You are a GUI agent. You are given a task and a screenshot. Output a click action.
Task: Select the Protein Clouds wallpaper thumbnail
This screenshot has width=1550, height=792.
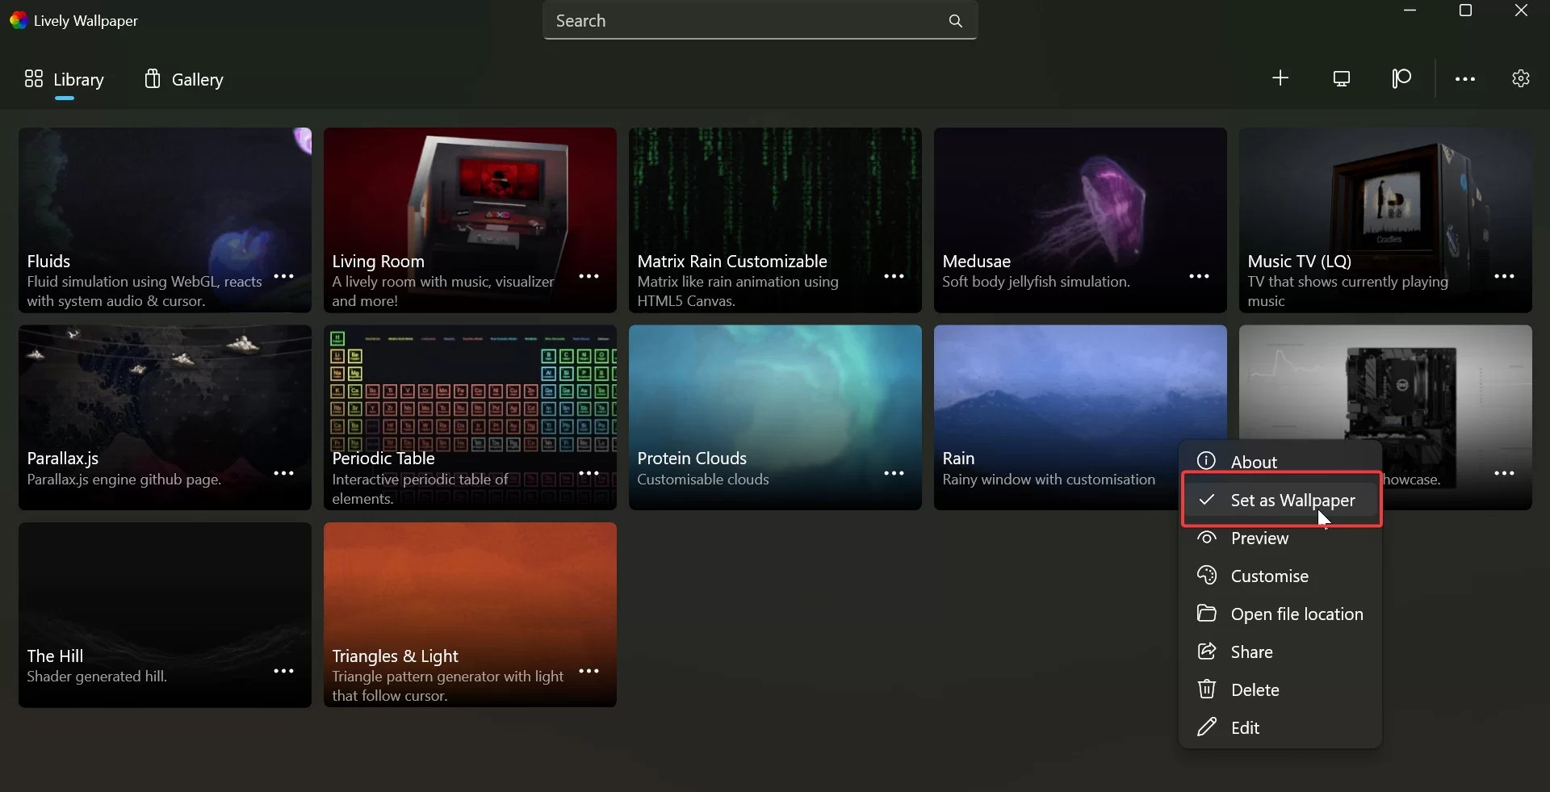point(775,417)
